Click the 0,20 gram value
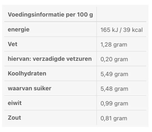This screenshot has height=132, width=152. coord(114,59)
